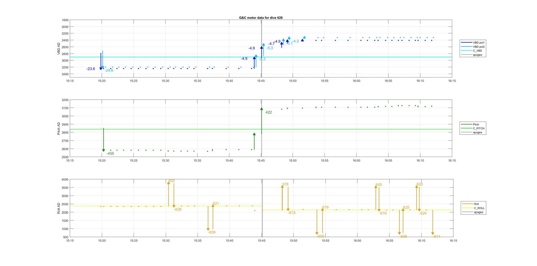
Task: Click the "-24.6" VBD annotation
Action: click(109, 70)
